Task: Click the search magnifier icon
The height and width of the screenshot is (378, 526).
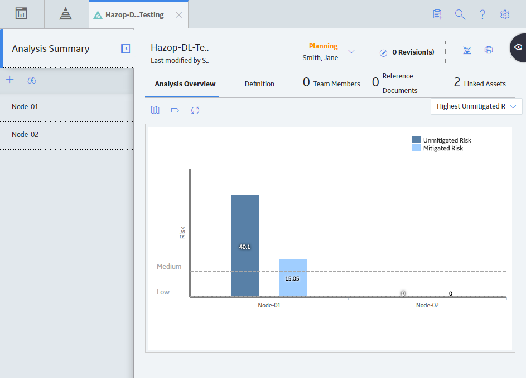Action: coord(460,14)
